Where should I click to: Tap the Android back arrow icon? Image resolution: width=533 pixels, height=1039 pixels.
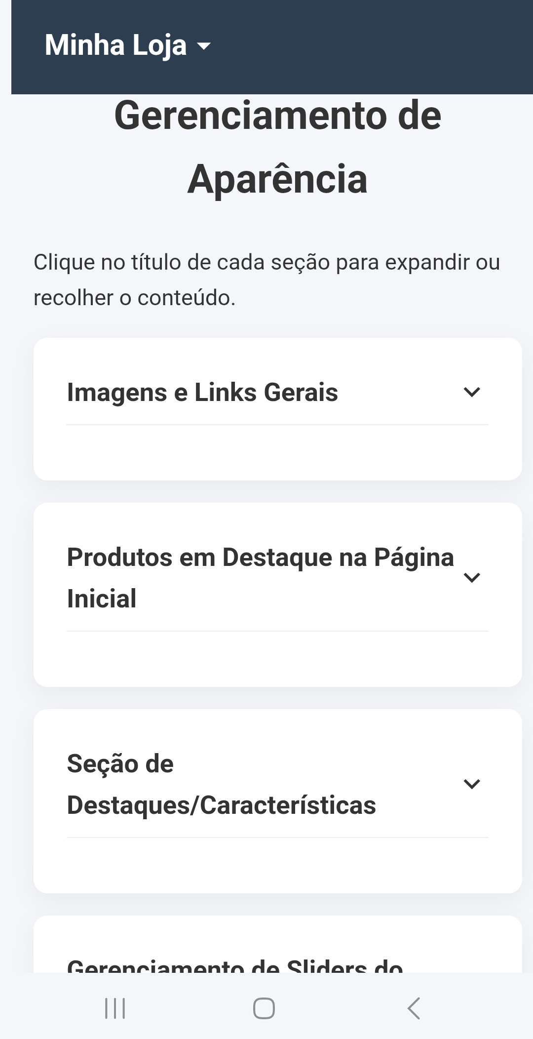(x=414, y=1008)
